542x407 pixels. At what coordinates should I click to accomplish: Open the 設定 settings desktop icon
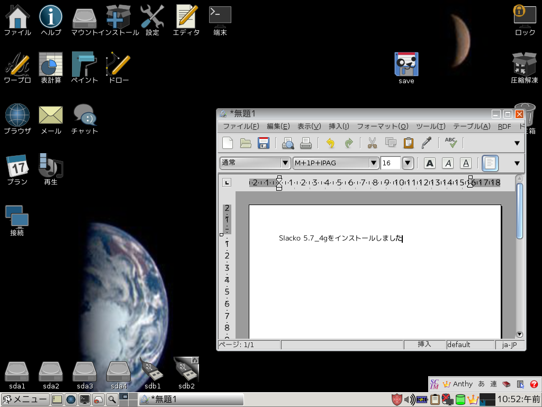152,20
